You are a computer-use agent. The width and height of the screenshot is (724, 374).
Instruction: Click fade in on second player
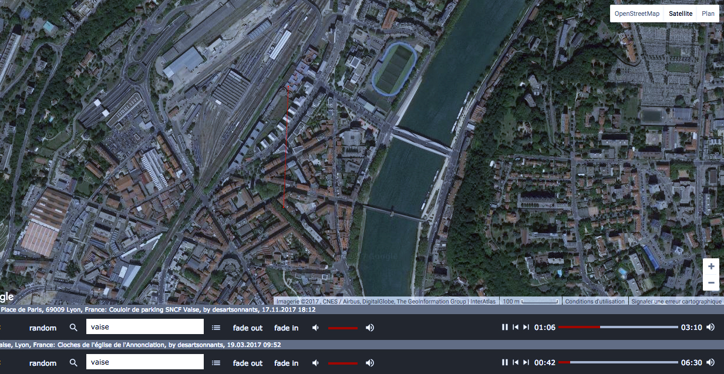pyautogui.click(x=286, y=363)
